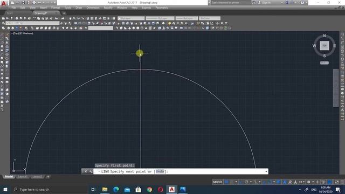Select the Move tool in Modify toolbar

7,54
